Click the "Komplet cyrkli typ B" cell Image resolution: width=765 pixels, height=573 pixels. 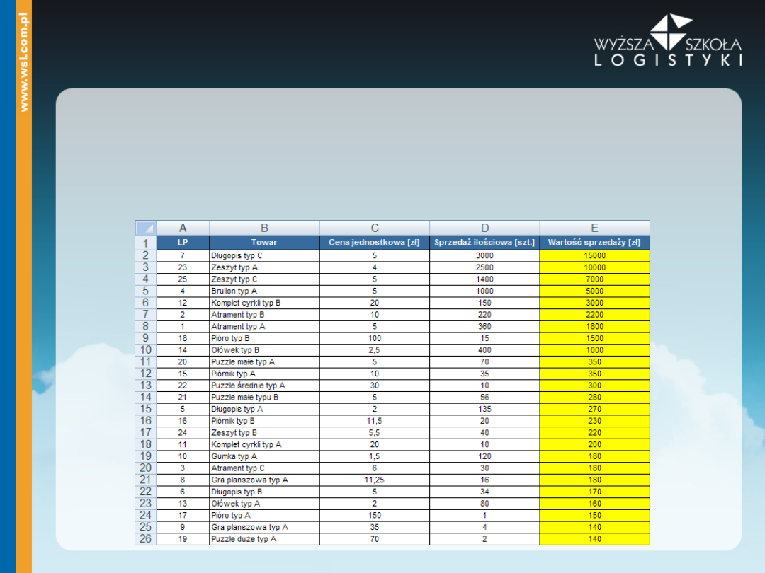[264, 303]
